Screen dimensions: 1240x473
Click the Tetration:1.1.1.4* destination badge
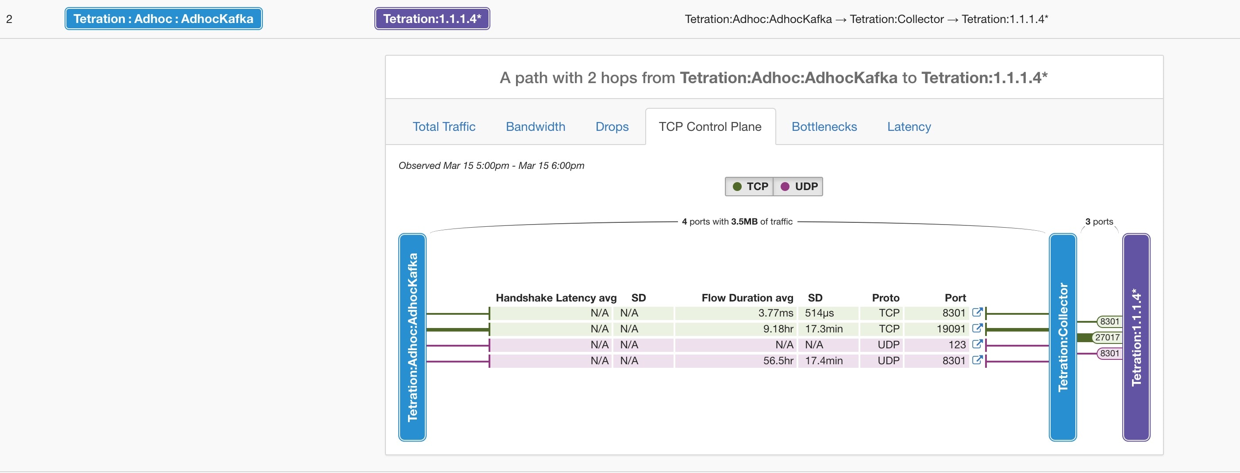tap(432, 19)
